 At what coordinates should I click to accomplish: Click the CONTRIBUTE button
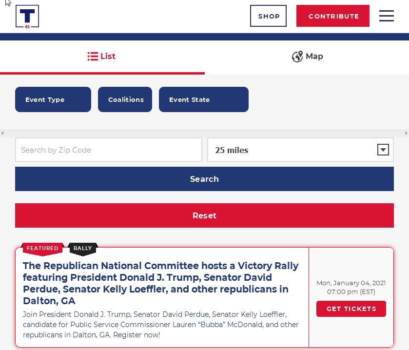click(333, 16)
